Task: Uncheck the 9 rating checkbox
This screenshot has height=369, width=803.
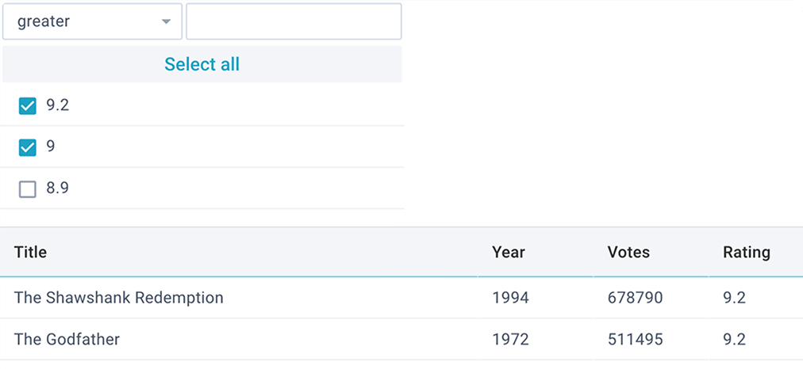Action: tap(28, 147)
